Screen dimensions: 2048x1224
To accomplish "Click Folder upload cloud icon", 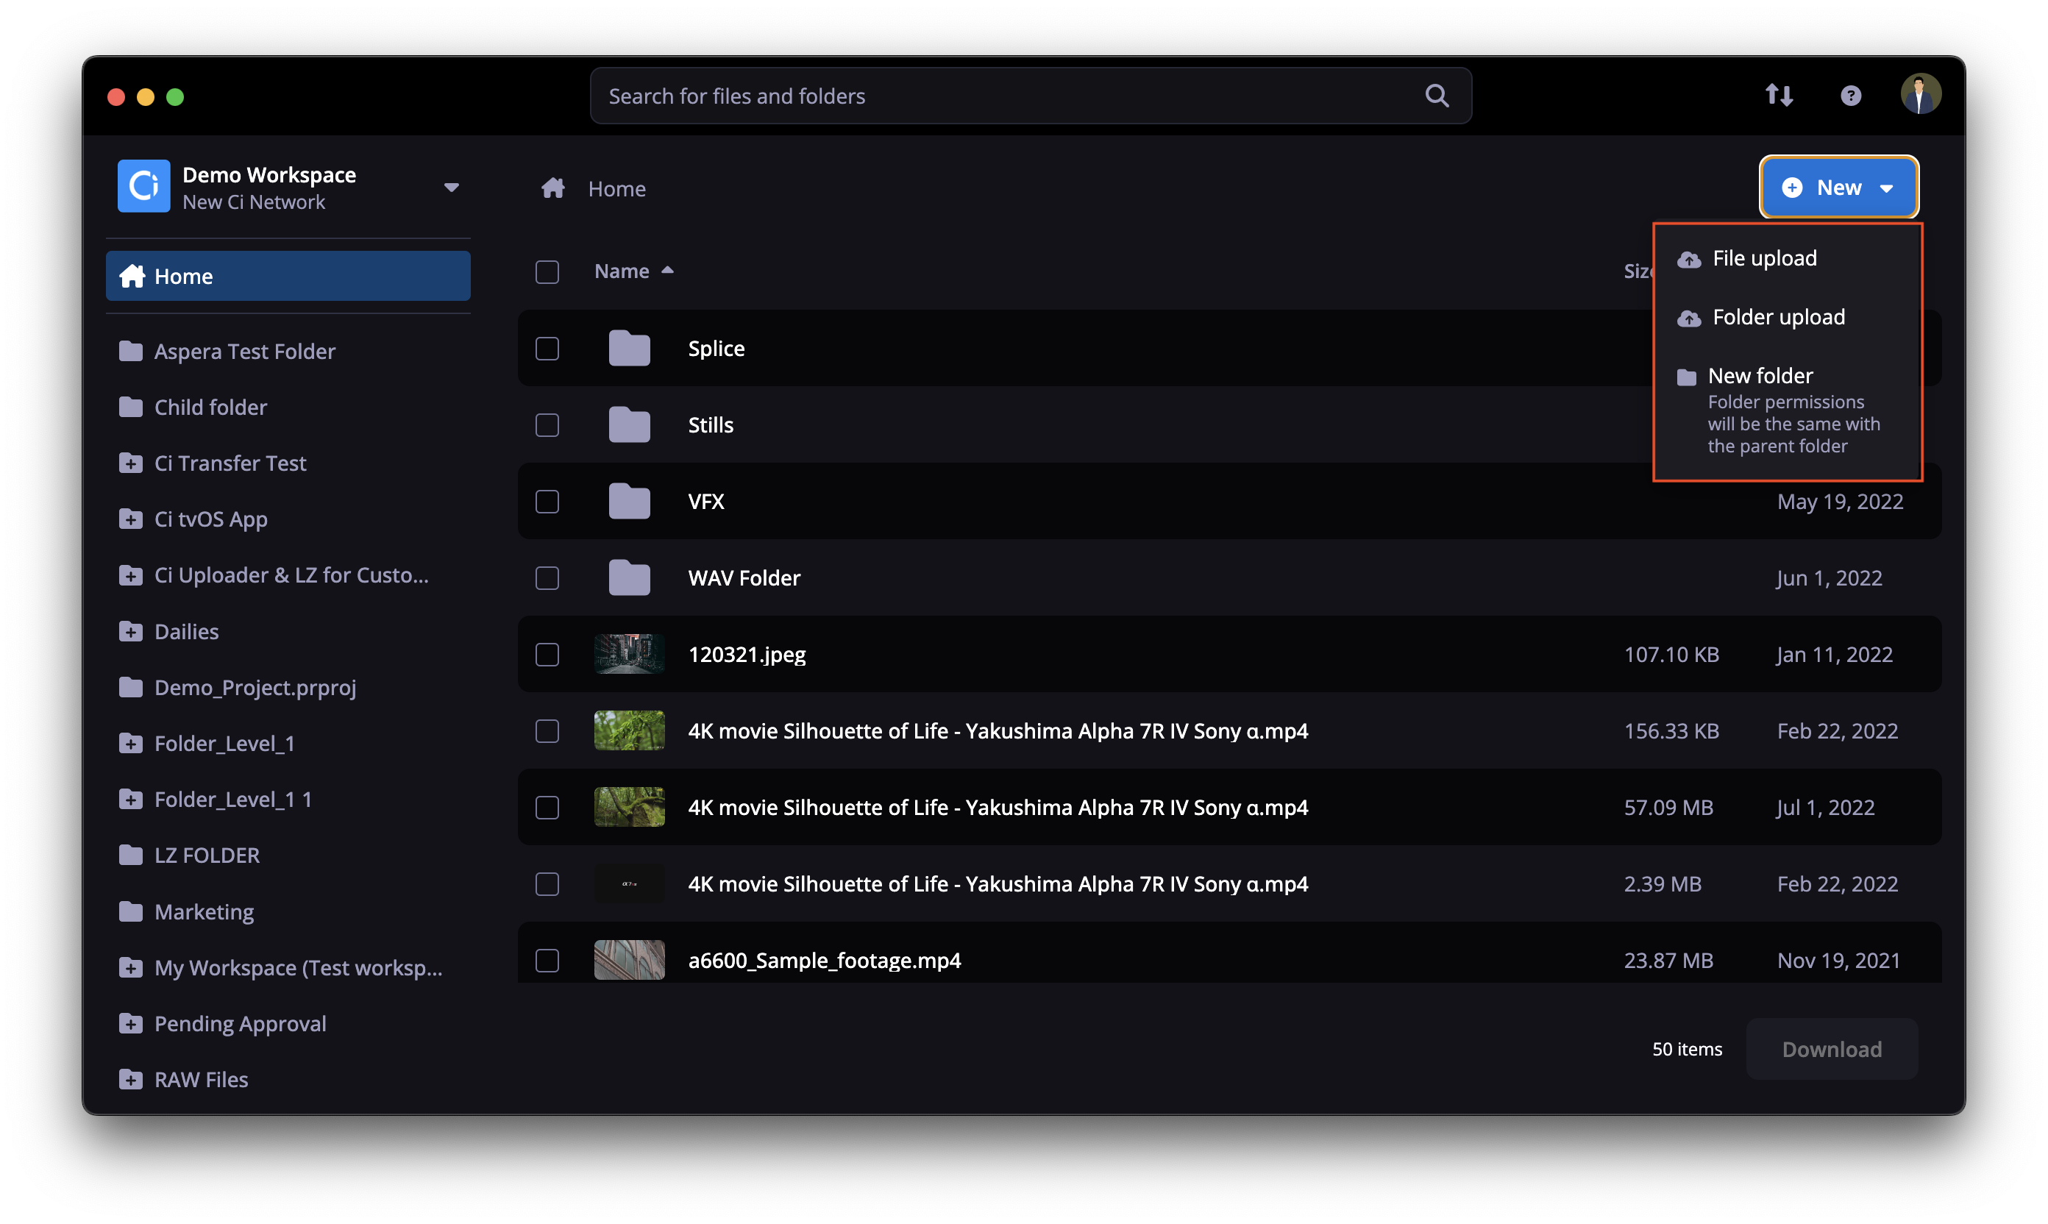I will 1688,319.
